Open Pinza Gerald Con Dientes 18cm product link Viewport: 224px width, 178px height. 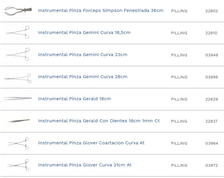(x=99, y=121)
